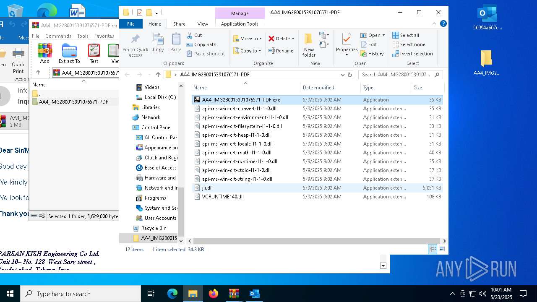Select the jli.dll file
The image size is (537, 302).
tap(317, 188)
